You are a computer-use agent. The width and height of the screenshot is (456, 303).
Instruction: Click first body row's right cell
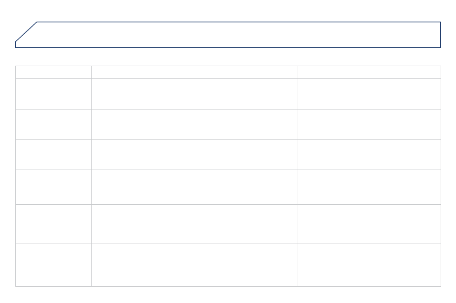pos(369,94)
